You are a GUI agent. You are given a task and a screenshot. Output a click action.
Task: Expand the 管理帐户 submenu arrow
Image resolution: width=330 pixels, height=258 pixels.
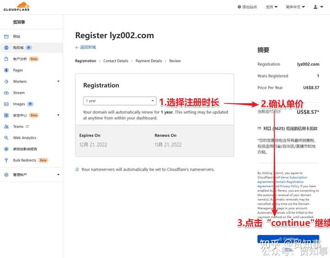click(58, 174)
